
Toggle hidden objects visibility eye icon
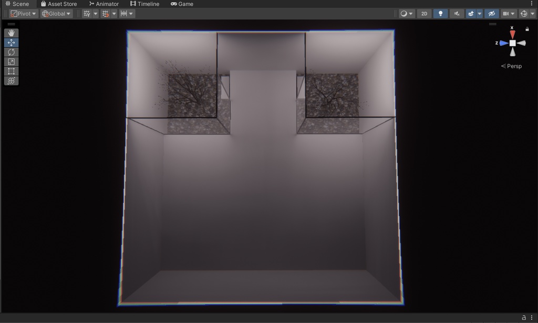(492, 14)
